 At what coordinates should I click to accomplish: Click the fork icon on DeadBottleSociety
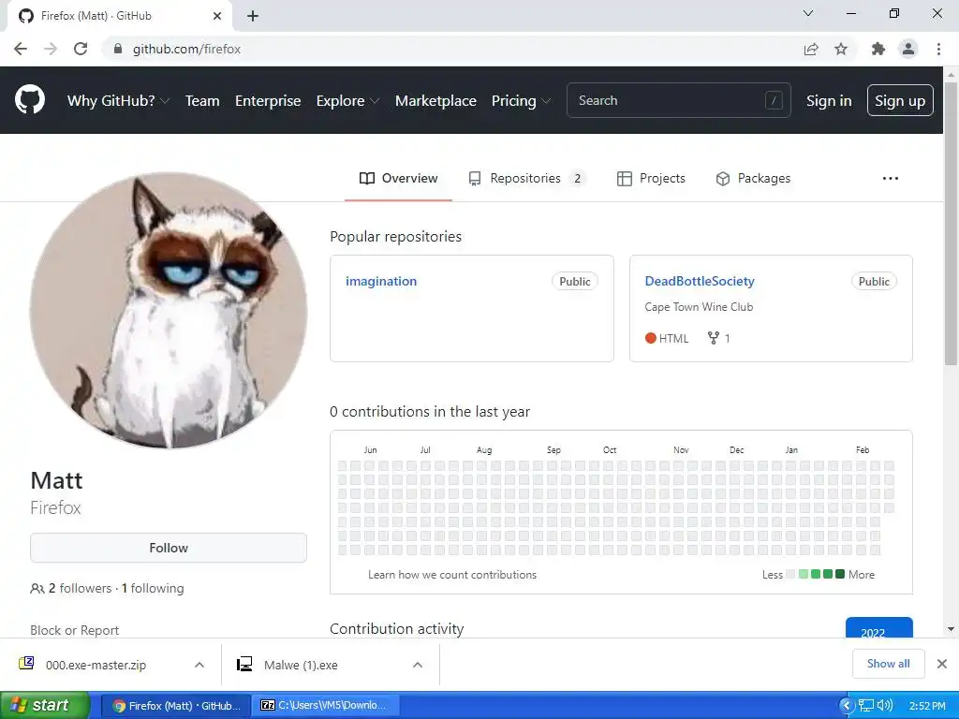pos(713,338)
